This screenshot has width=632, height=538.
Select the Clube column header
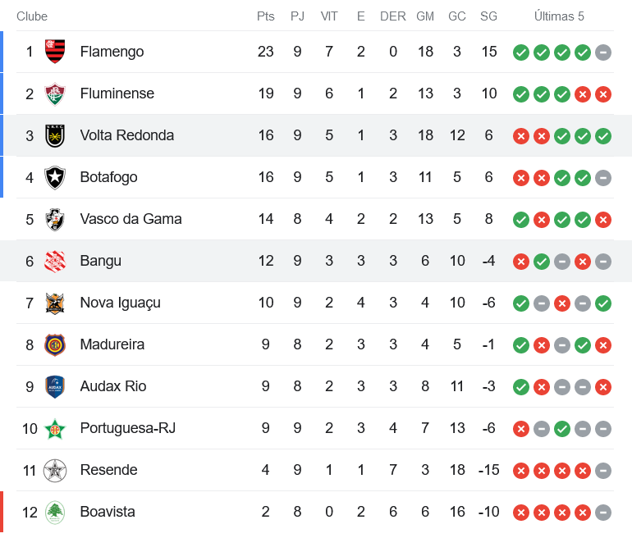pyautogui.click(x=32, y=16)
